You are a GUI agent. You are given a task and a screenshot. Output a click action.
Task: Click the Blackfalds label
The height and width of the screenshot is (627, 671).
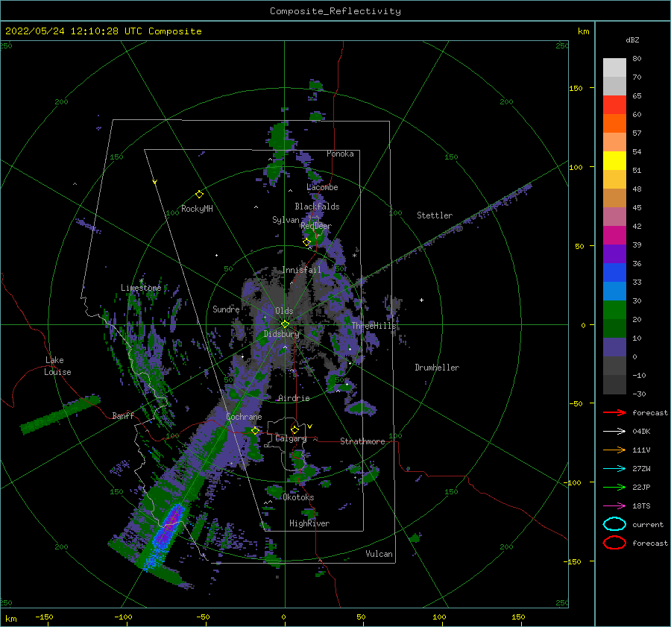pos(317,207)
